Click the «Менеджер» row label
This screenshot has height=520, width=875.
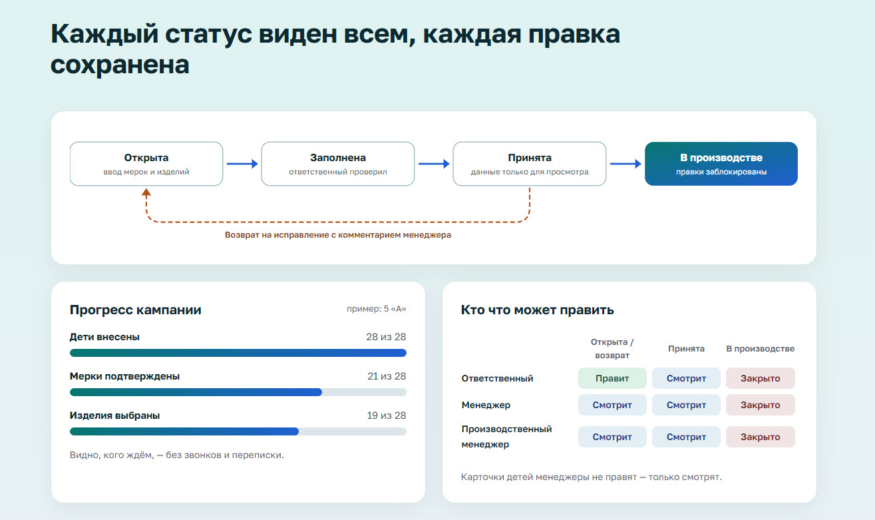(x=486, y=405)
